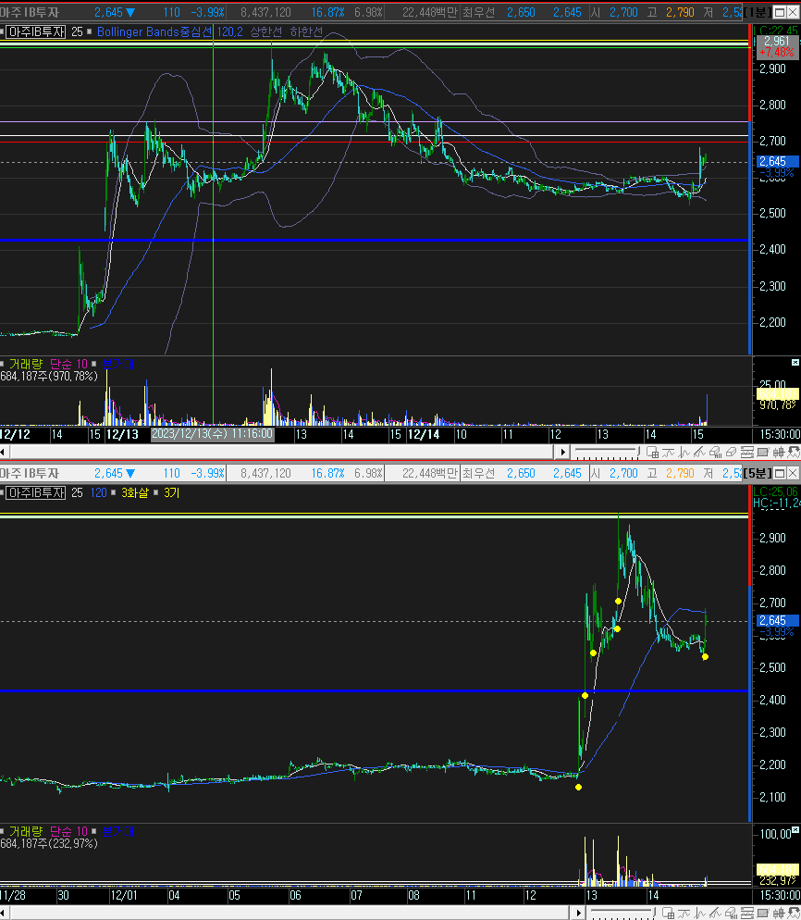Click eraser-with-bars icon in 5-minute chart toolbar
Viewport: 801px width, 920px height.
pos(732,913)
